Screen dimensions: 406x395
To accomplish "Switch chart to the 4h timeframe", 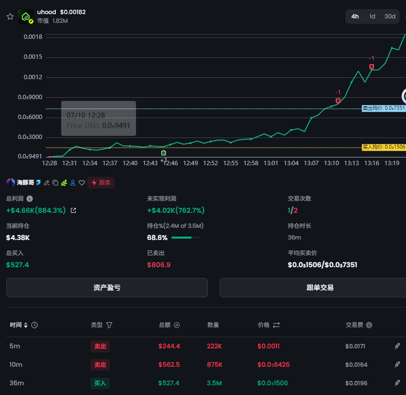I will (x=355, y=17).
